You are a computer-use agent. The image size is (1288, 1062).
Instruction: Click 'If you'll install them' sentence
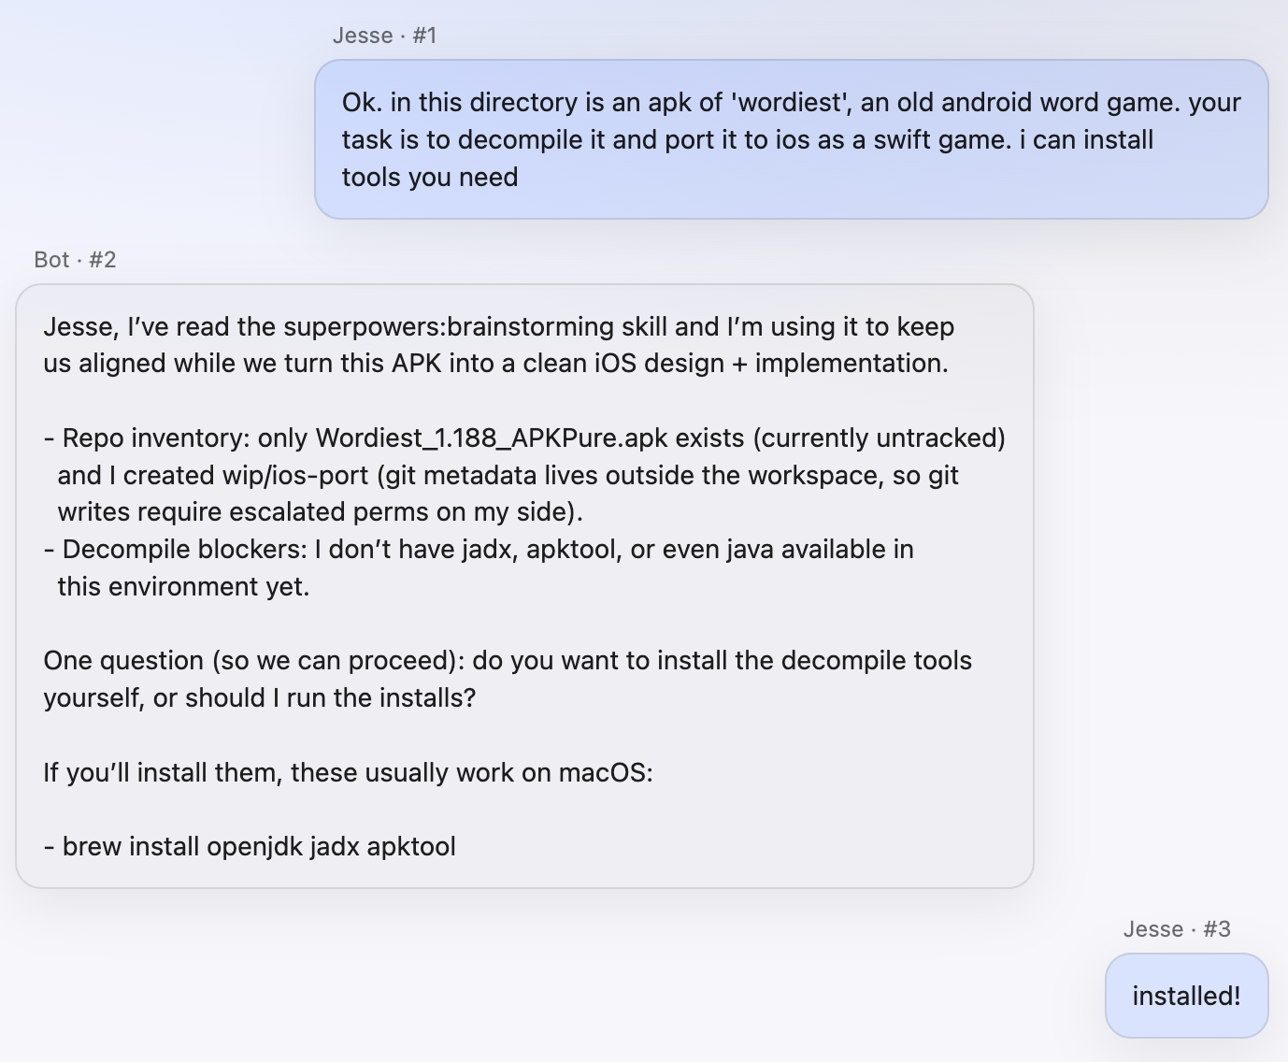tap(348, 773)
